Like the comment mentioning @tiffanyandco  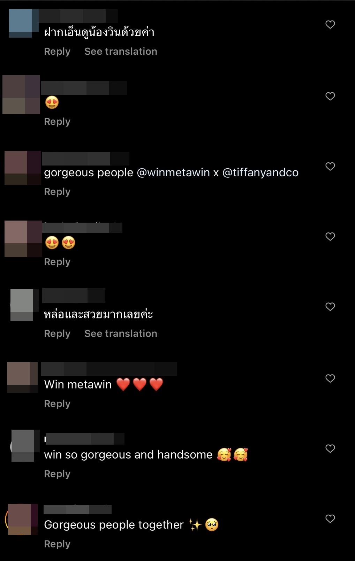tap(330, 166)
